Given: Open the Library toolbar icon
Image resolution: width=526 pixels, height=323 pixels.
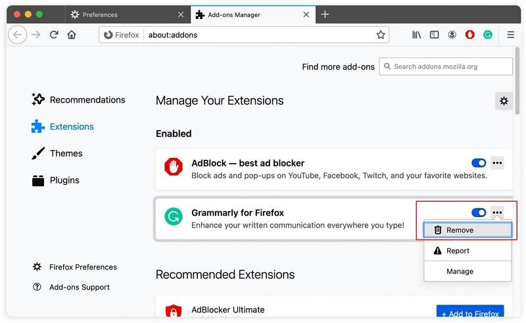Looking at the screenshot, I should tap(416, 35).
